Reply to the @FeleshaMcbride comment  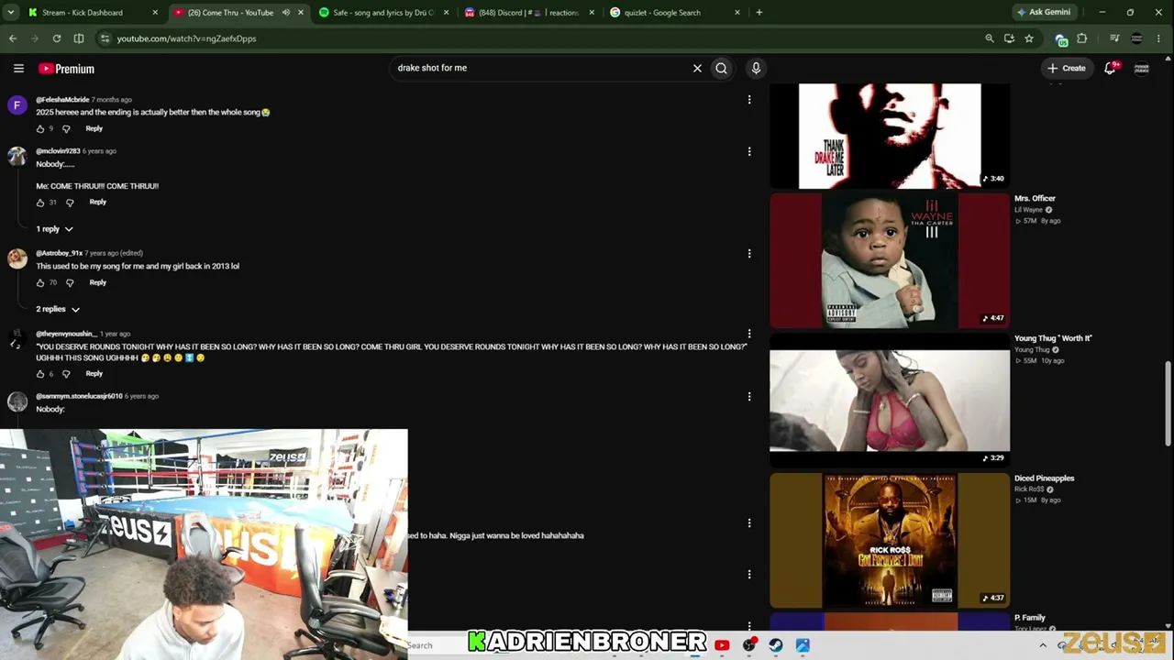(94, 128)
